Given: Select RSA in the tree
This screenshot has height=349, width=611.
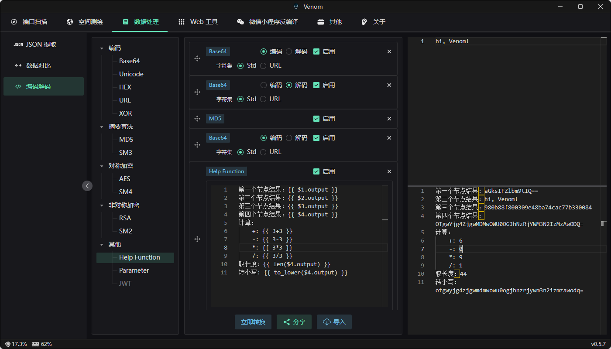Looking at the screenshot, I should pos(125,218).
